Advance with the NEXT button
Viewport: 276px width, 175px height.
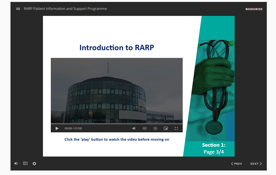(256, 164)
